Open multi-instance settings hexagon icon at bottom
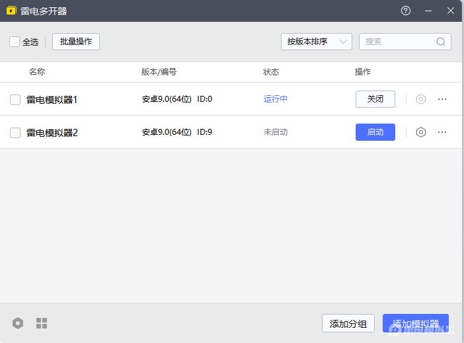The image size is (464, 343). coord(18,323)
